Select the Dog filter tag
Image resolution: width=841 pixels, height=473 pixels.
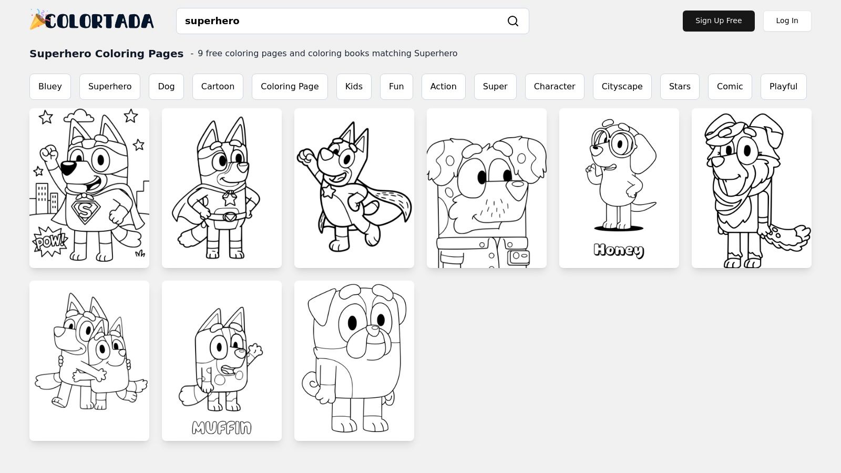pos(166,86)
